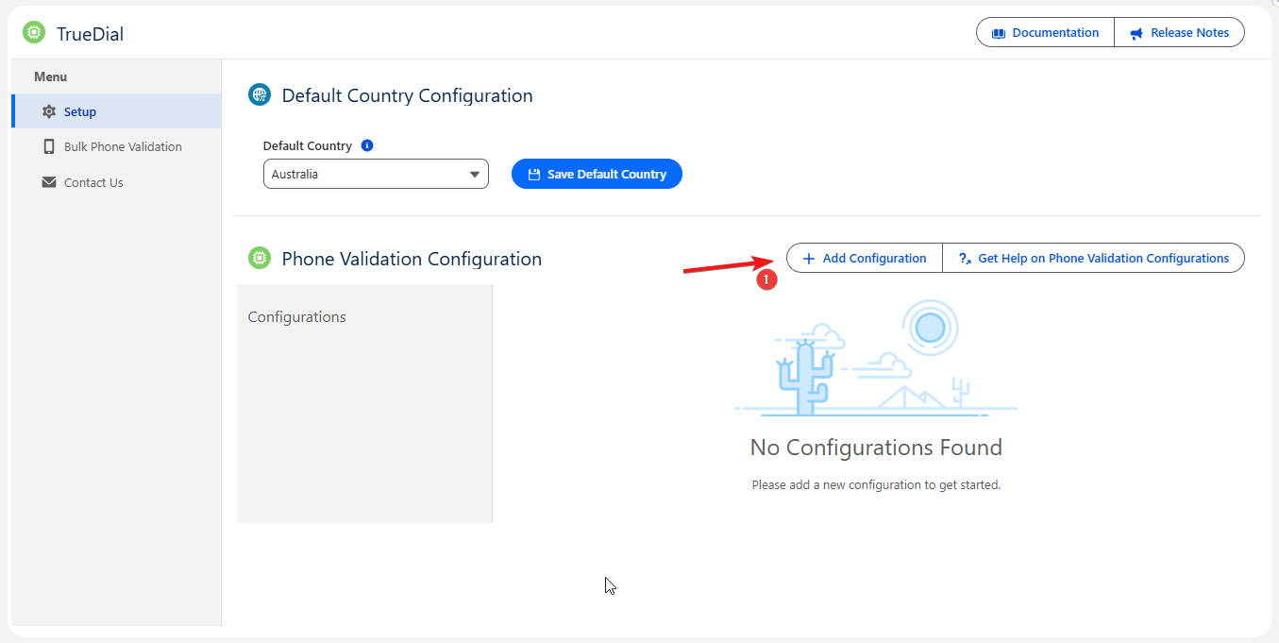Click the Add Configuration button
The width and height of the screenshot is (1279, 643).
864,258
